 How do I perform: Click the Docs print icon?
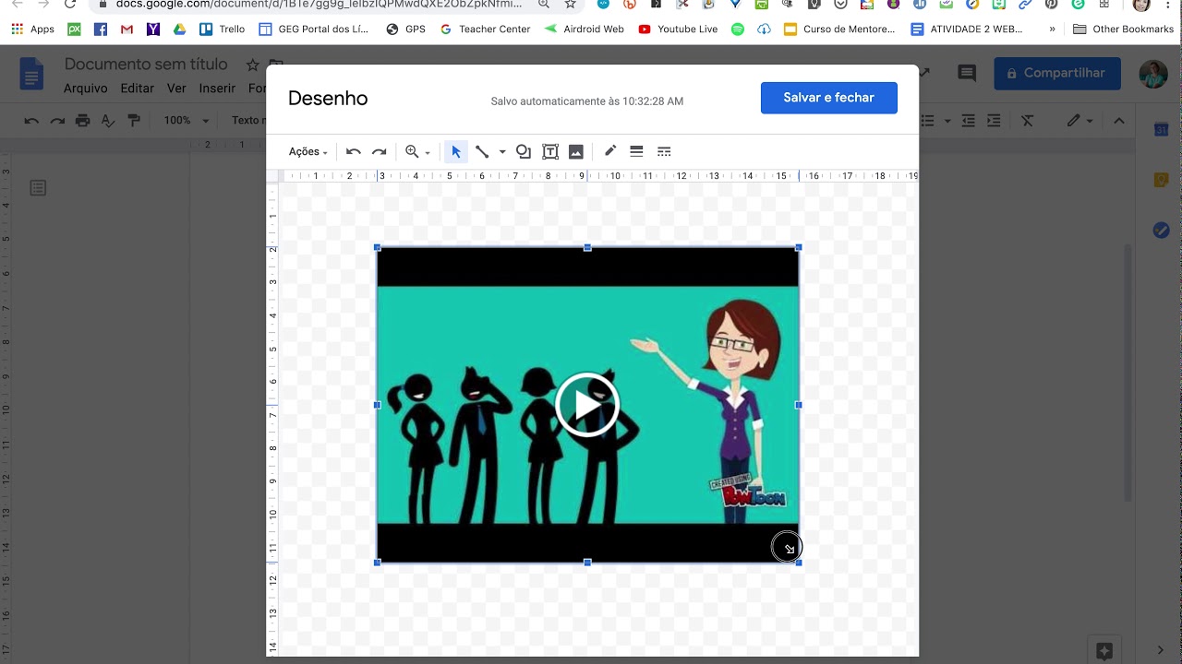pyautogui.click(x=83, y=121)
